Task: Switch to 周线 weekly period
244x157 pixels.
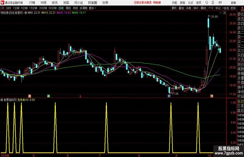Action: point(68,8)
